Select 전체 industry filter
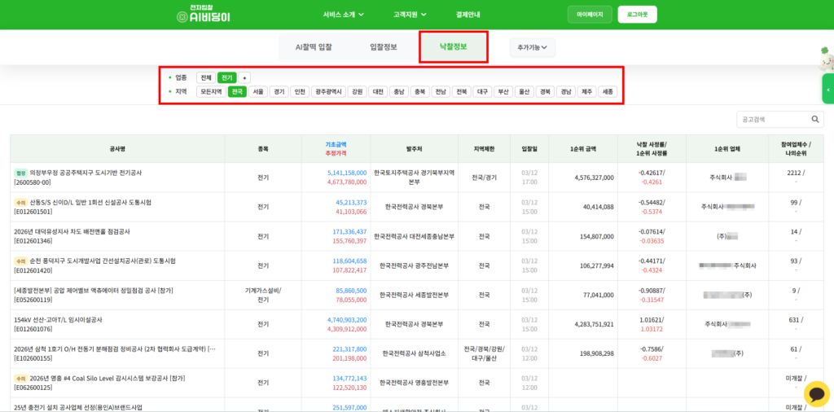 click(206, 77)
